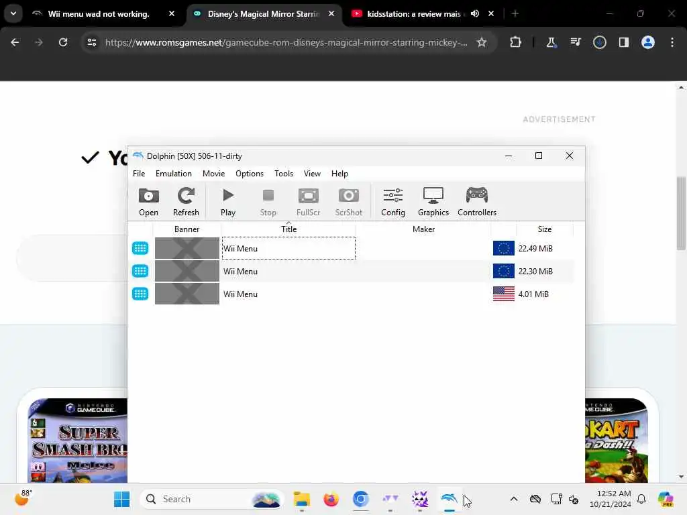Open the browser Extensions puzzle icon
Screen dimensions: 687x515
point(516,42)
